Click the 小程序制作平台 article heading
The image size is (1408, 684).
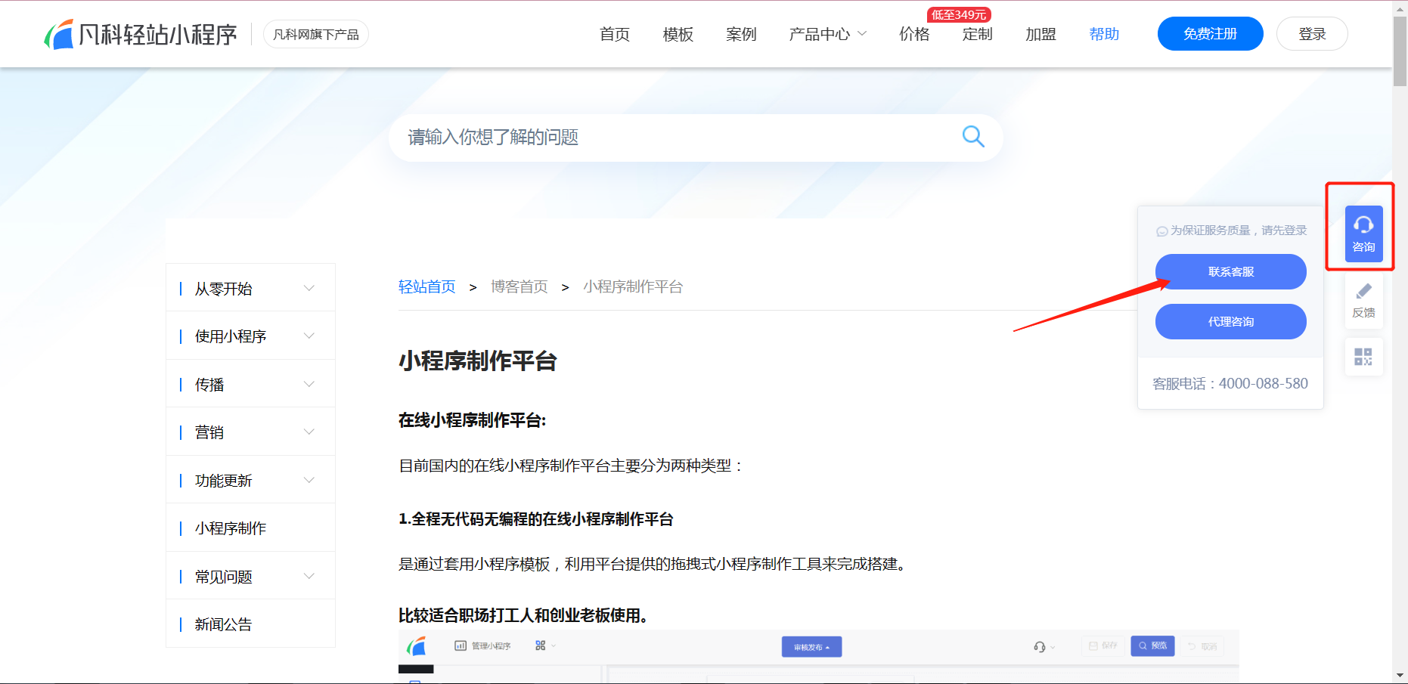click(478, 361)
